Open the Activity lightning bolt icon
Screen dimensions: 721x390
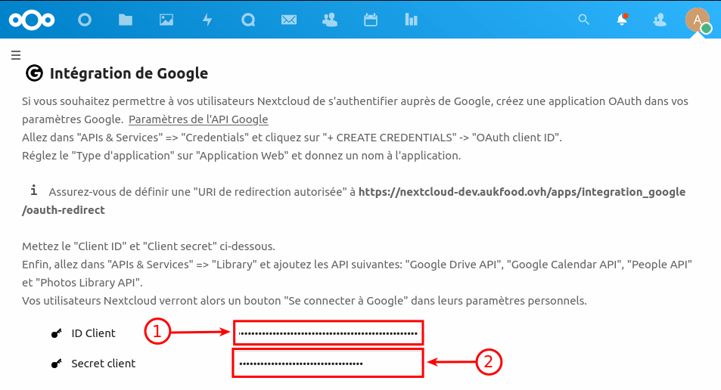pyautogui.click(x=207, y=20)
